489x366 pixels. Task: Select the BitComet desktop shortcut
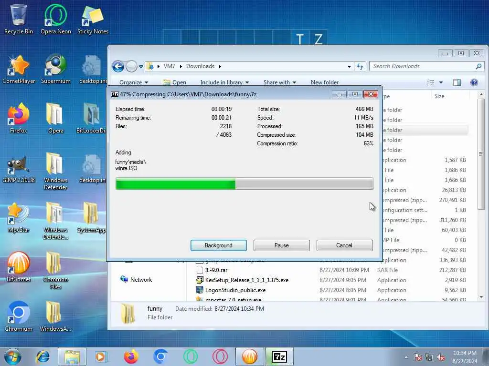pos(19,267)
